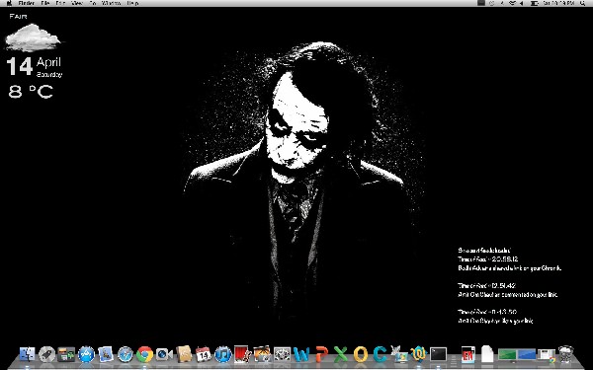
Task: Open the yellow @ diamond Dock icon
Action: (419, 354)
